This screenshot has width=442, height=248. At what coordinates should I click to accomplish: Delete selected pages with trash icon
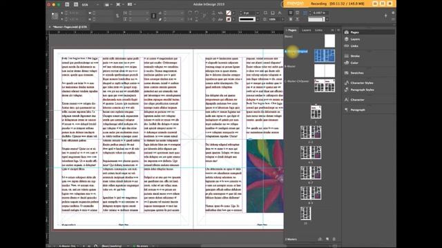pyautogui.click(x=334, y=239)
